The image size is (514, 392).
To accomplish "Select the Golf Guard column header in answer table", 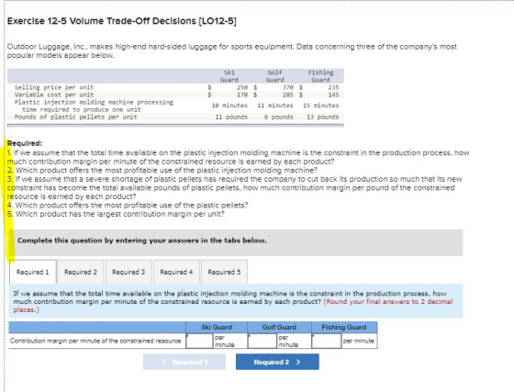I will (x=279, y=327).
